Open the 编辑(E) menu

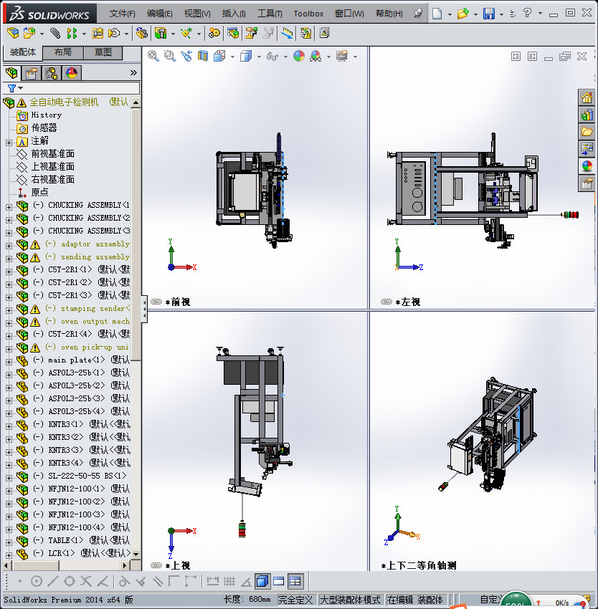[160, 14]
